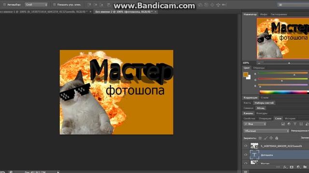Select the Наборы кистей tab

click(x=264, y=103)
